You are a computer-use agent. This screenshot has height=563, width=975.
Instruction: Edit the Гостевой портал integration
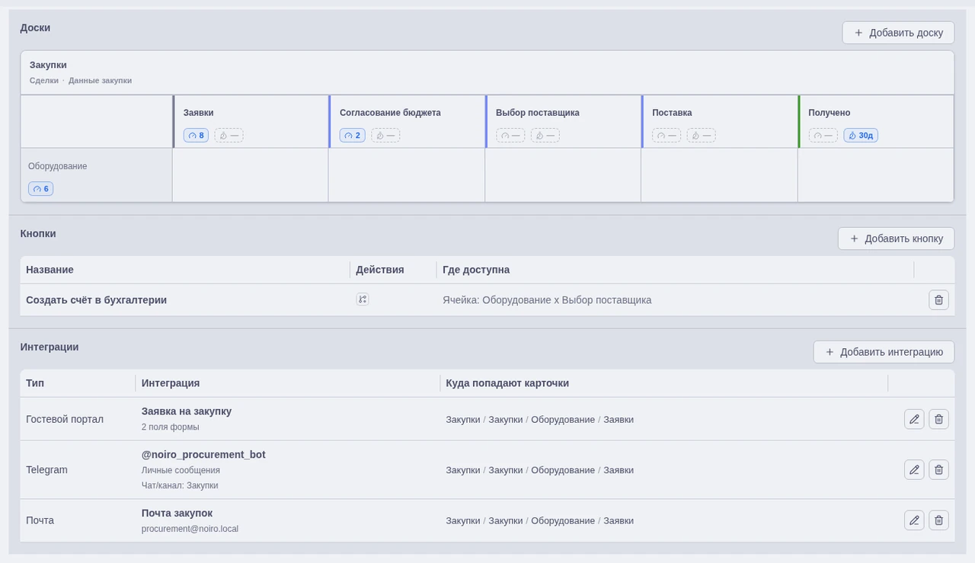[x=914, y=419]
